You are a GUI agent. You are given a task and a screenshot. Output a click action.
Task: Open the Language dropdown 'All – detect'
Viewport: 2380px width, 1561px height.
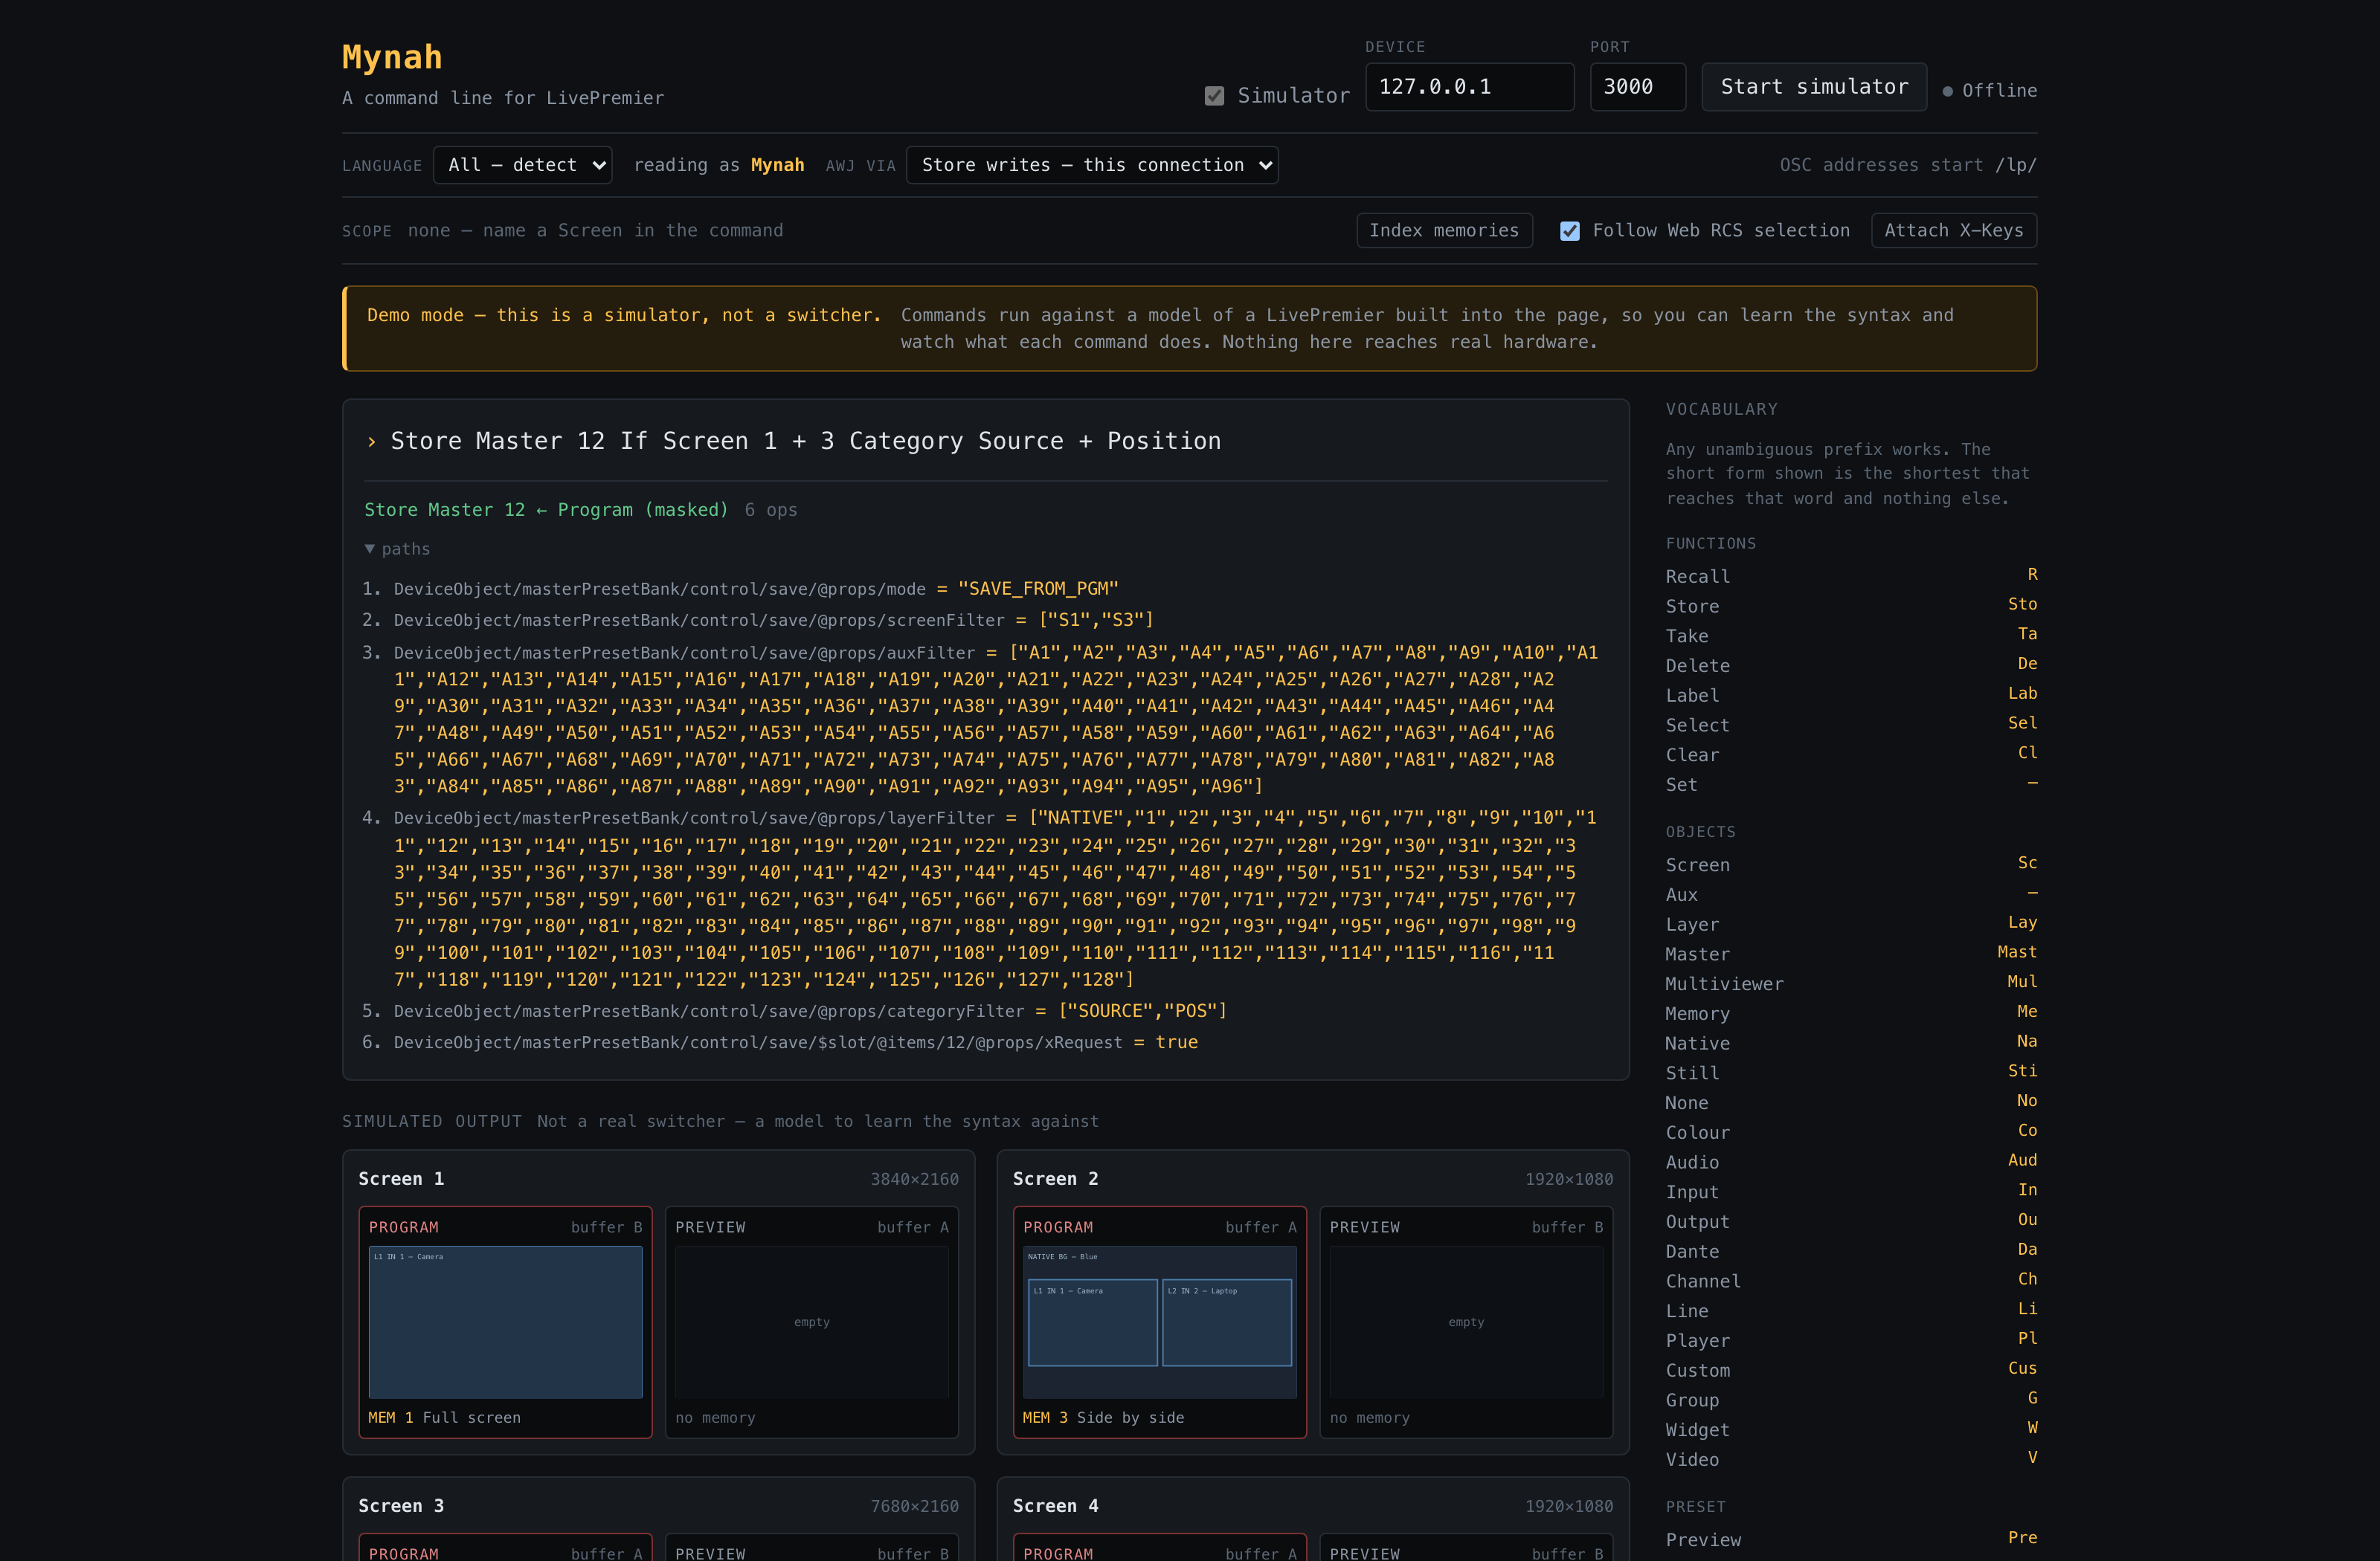pos(522,165)
